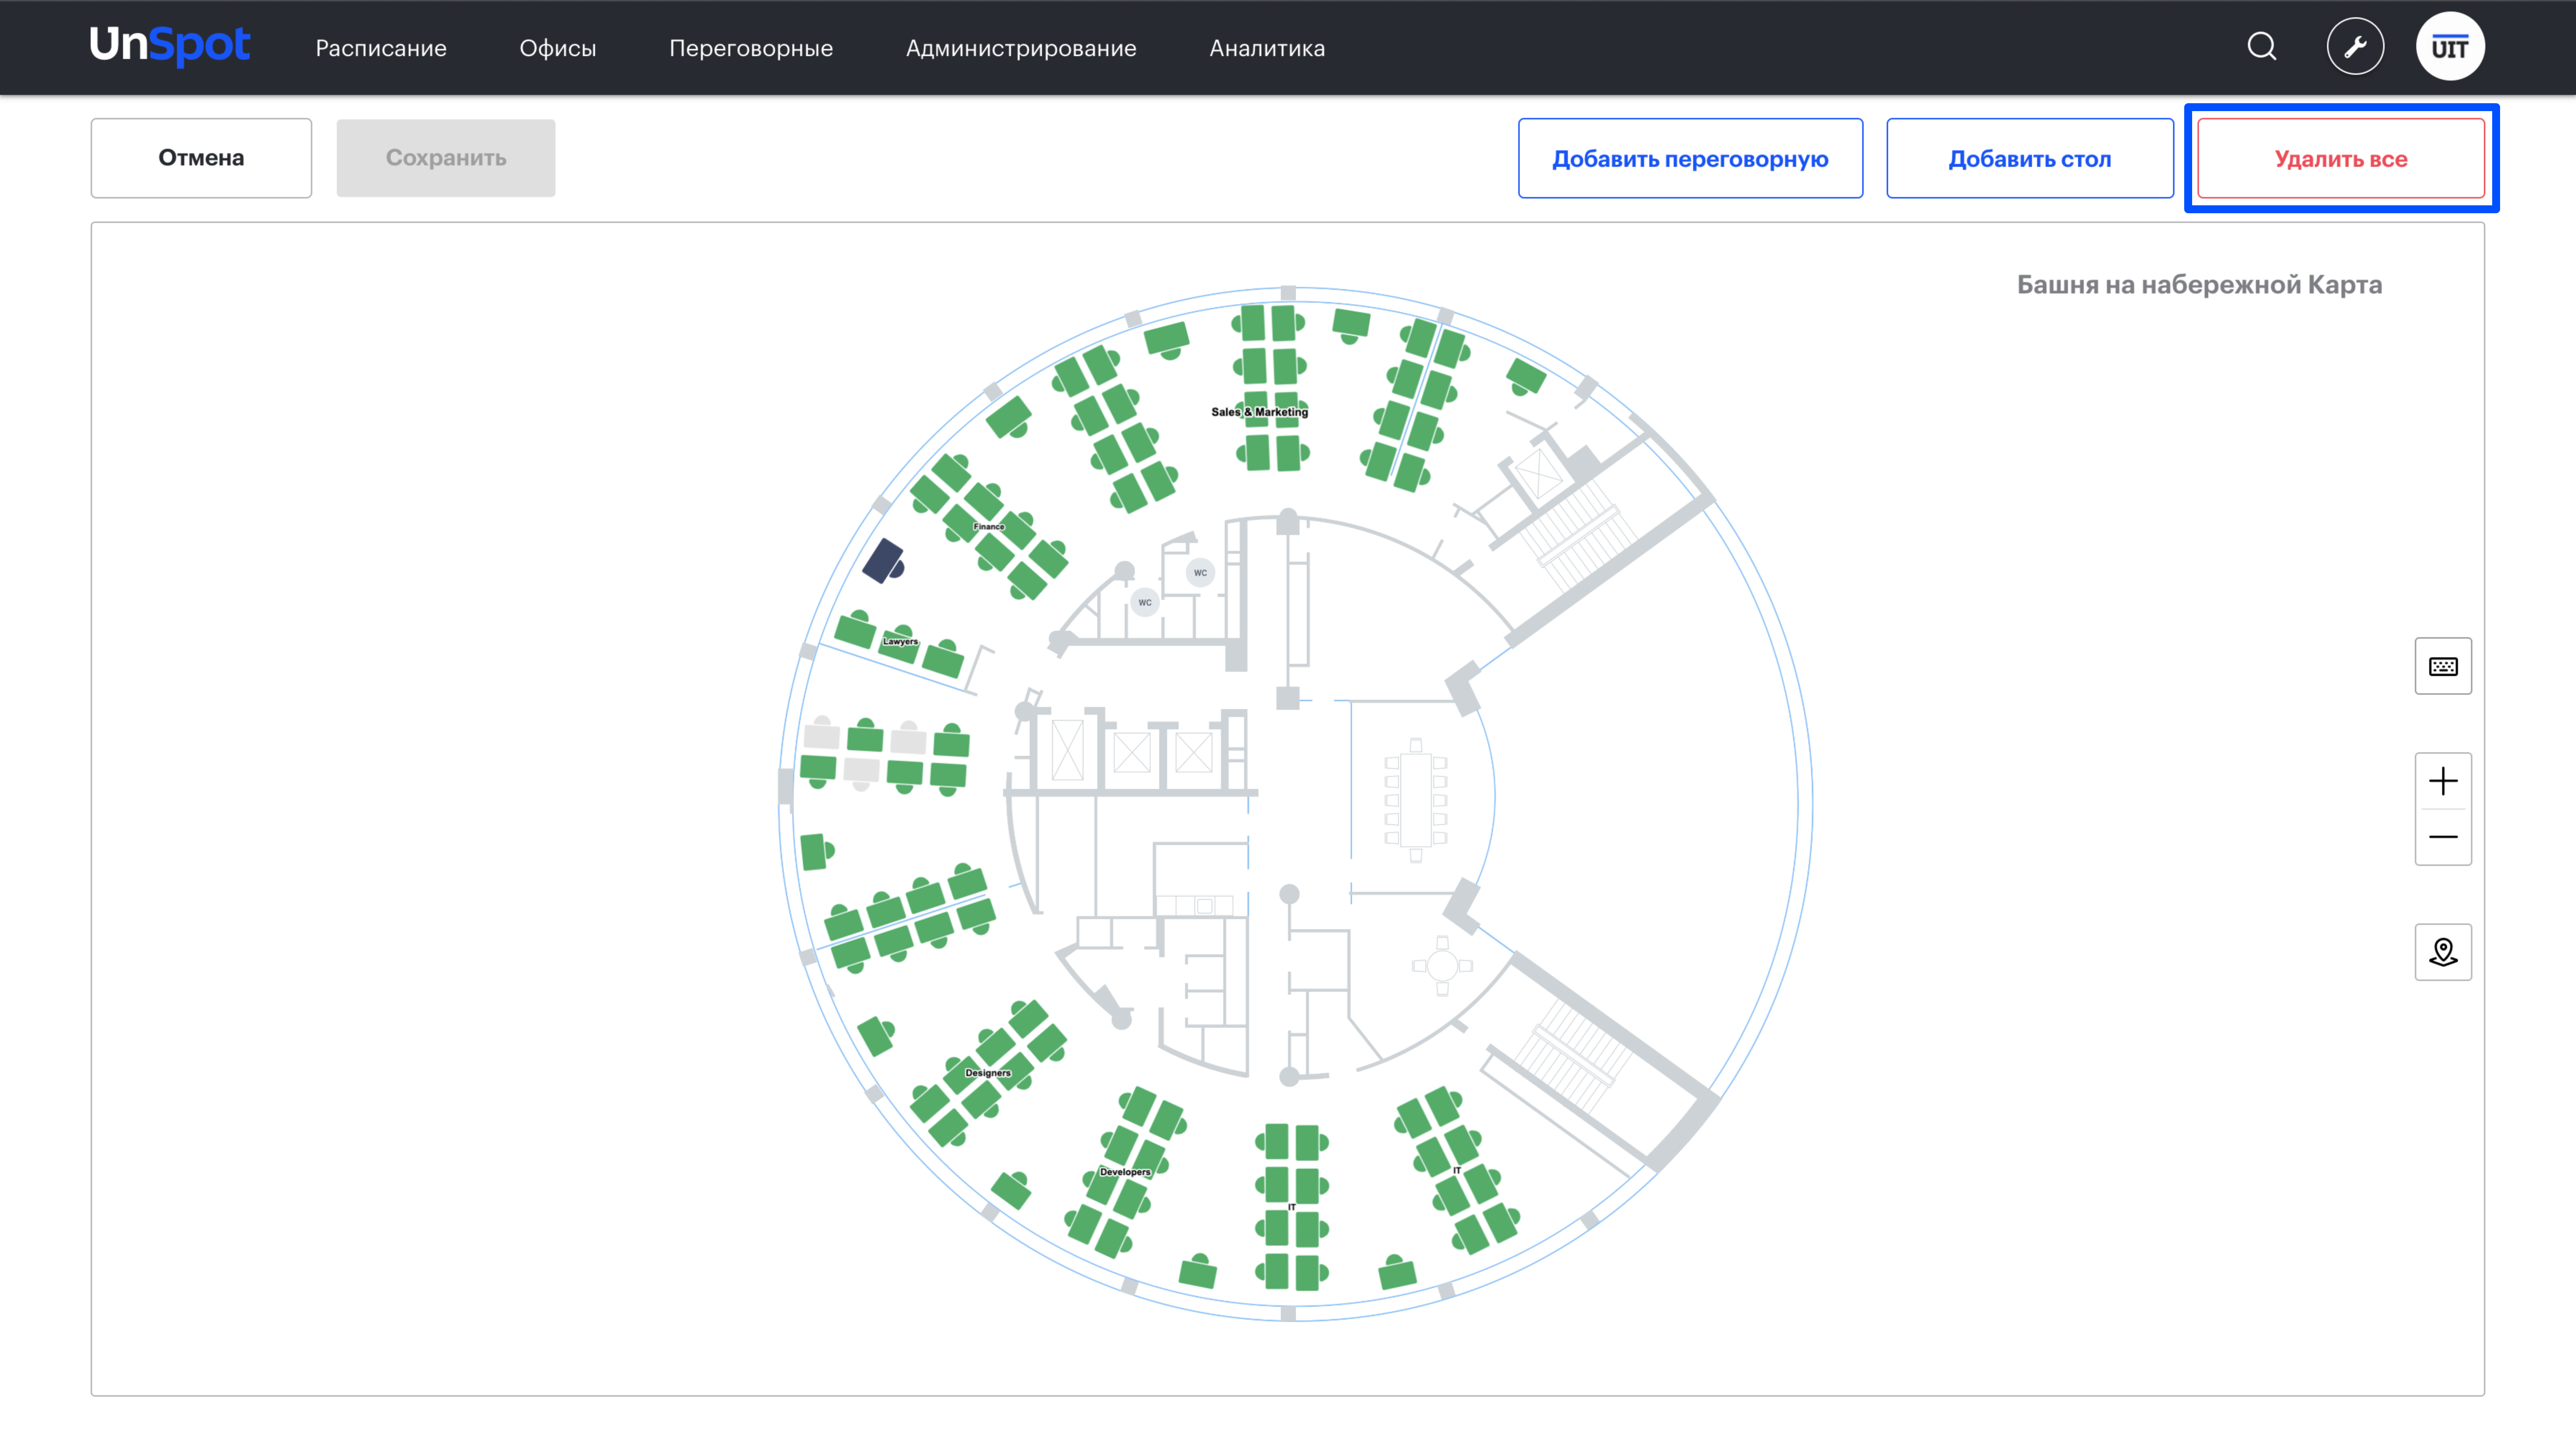Viewport: 2576px width, 1447px height.
Task: Select the Developers zone label
Action: (x=1125, y=1172)
